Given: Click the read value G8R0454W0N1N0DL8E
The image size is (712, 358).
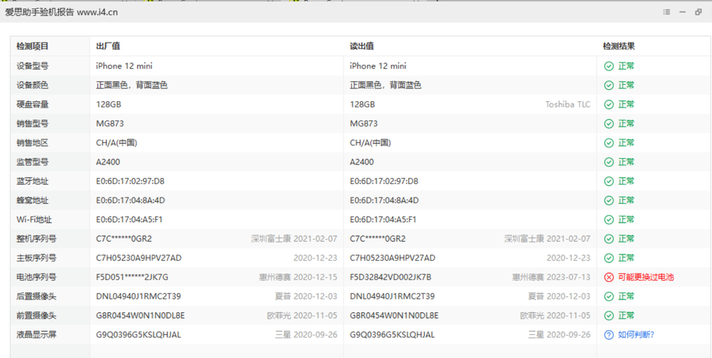Looking at the screenshot, I should pyautogui.click(x=394, y=315).
